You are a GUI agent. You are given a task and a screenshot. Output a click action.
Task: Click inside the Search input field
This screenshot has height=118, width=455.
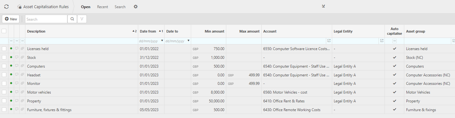(46, 19)
